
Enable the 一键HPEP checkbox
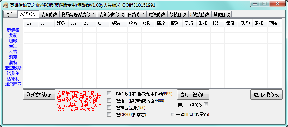tap(173, 114)
